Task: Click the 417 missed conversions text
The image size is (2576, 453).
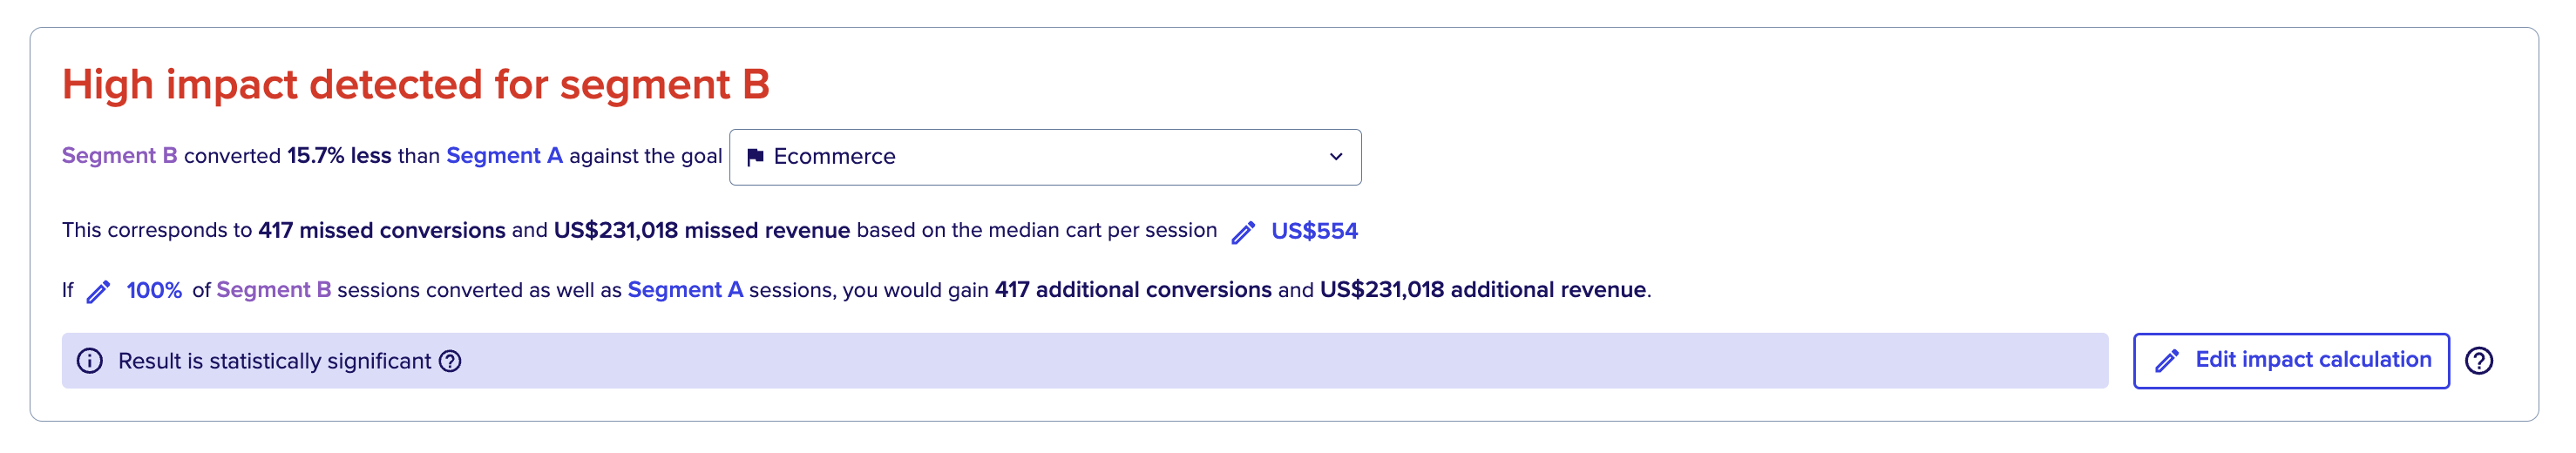Action: tap(382, 231)
